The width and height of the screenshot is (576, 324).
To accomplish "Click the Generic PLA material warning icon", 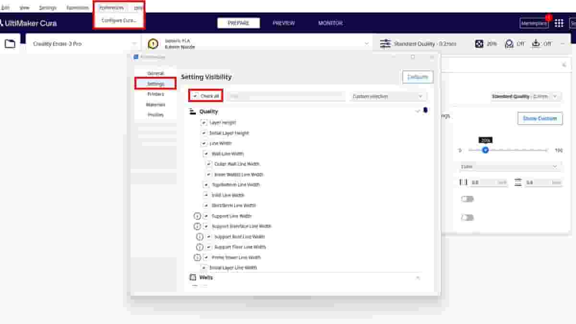I will click(x=153, y=44).
